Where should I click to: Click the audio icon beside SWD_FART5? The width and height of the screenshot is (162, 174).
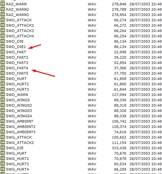[x=3, y=73]
